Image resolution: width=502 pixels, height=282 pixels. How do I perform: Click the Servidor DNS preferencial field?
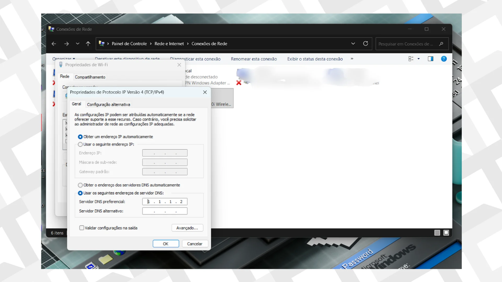[x=165, y=202]
